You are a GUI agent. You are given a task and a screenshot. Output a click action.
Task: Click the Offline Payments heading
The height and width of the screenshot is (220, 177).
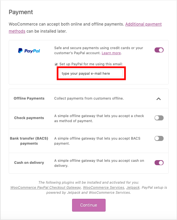29,98
